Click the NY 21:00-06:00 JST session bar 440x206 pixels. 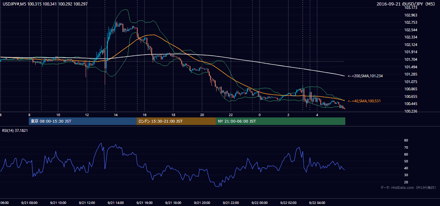pos(281,121)
